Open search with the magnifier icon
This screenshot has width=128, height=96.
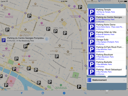coord(85,93)
